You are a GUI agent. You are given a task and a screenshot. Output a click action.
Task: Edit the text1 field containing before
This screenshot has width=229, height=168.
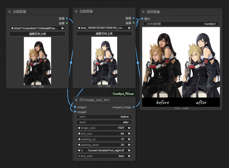click(x=104, y=117)
